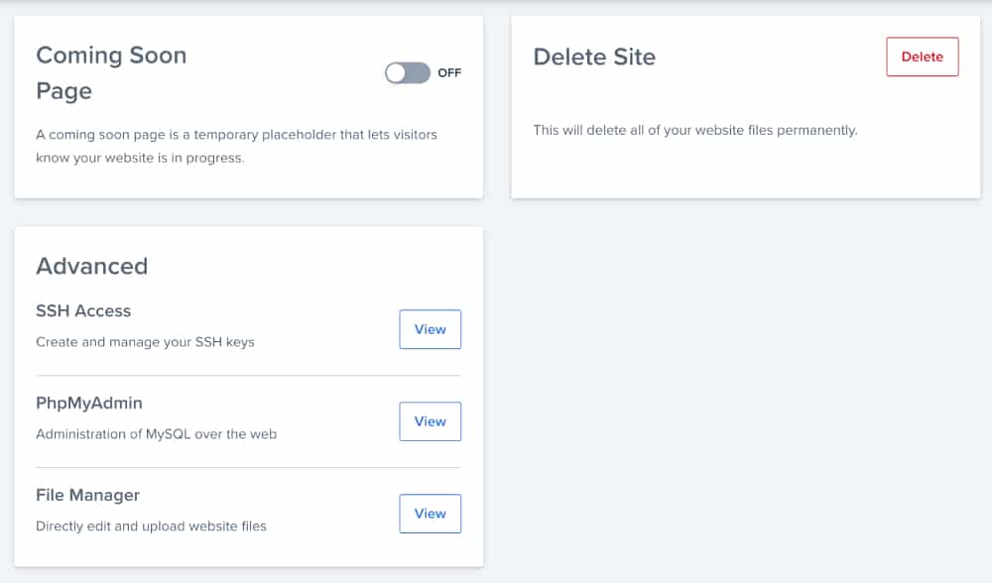Click the upload website files description

point(151,525)
